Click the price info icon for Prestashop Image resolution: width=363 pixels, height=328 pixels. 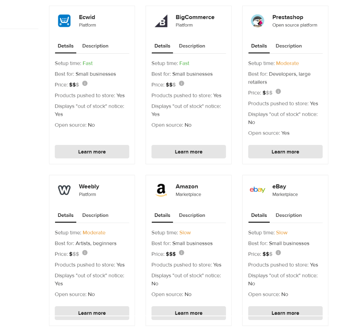(x=278, y=91)
